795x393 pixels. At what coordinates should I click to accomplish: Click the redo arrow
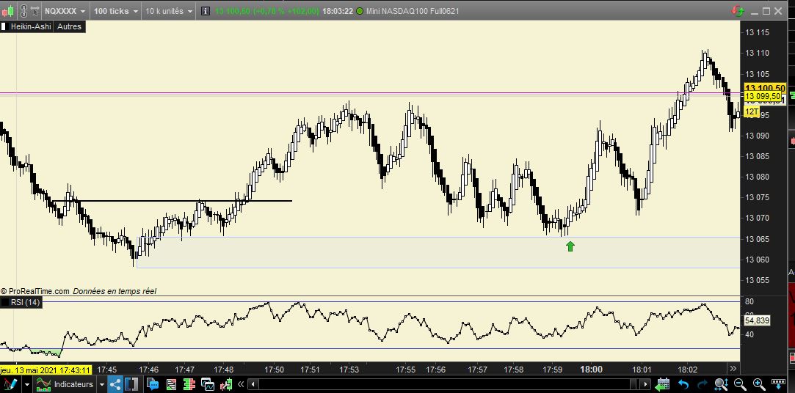click(702, 384)
